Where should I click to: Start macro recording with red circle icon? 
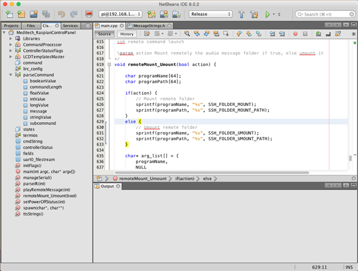point(296,34)
